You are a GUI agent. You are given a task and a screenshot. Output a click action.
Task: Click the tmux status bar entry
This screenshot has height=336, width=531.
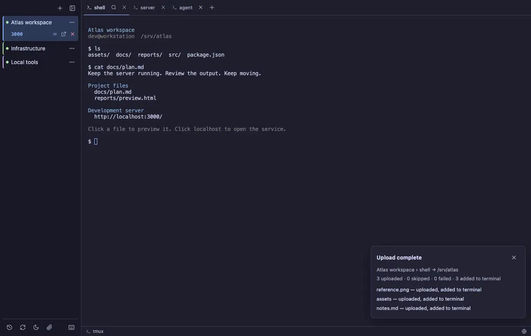tap(95, 331)
